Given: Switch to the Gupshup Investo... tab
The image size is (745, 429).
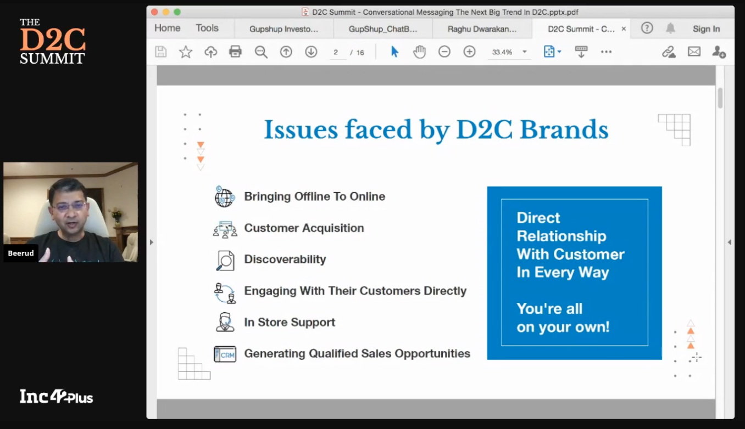Looking at the screenshot, I should coord(283,29).
